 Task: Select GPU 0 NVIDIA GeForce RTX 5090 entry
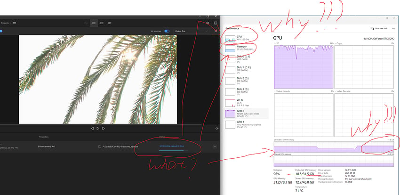246,114
